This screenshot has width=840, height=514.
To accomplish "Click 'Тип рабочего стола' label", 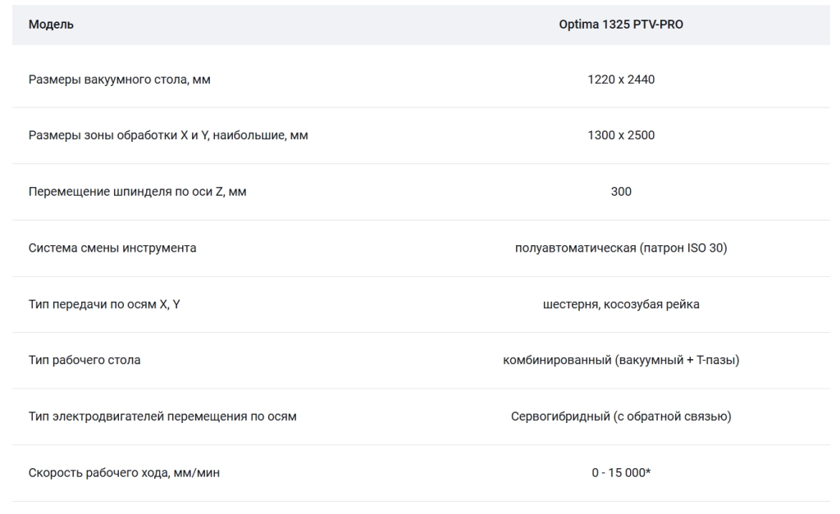I will (84, 360).
